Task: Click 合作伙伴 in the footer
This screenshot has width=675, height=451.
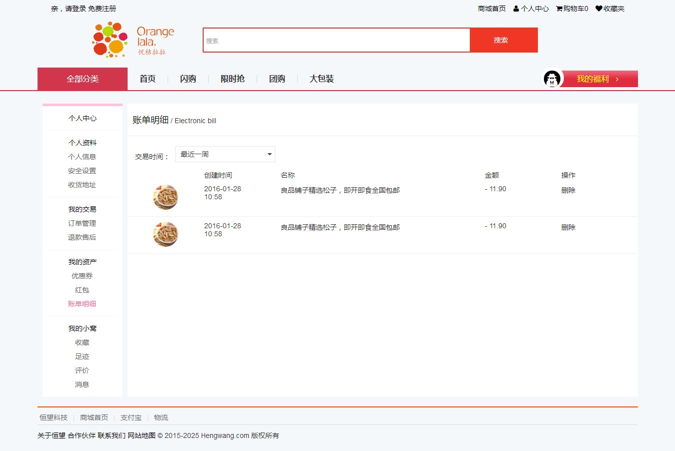Action: (82, 435)
